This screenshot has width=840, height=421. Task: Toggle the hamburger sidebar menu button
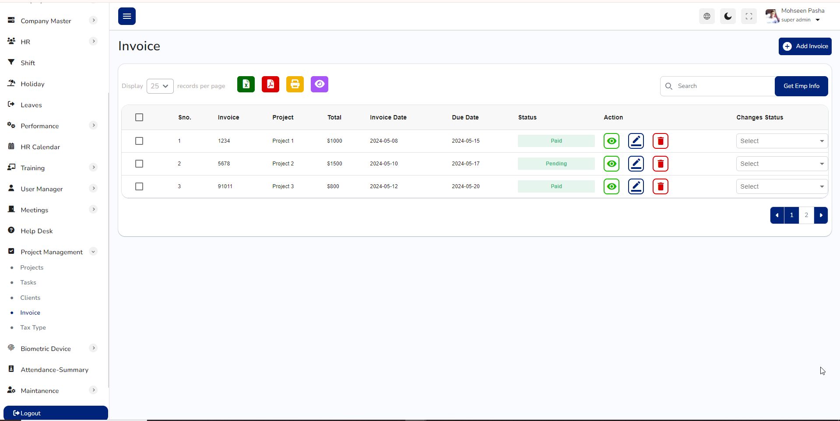127,16
